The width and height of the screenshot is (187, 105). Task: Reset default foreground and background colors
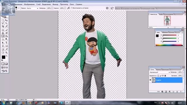tap(2, 60)
